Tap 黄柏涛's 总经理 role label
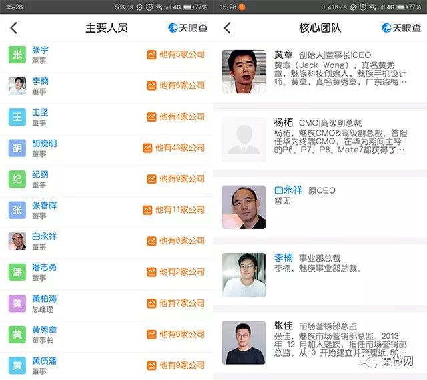The width and height of the screenshot is (427, 380). click(x=43, y=309)
